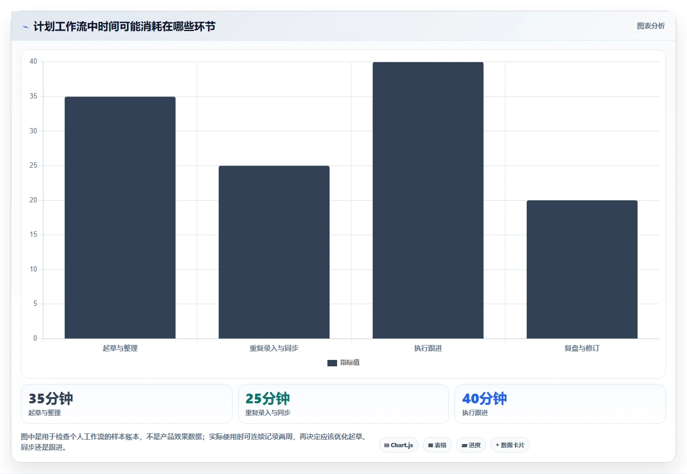Click the 数据卡片 tag chip
This screenshot has height=474, width=687.
coord(510,445)
